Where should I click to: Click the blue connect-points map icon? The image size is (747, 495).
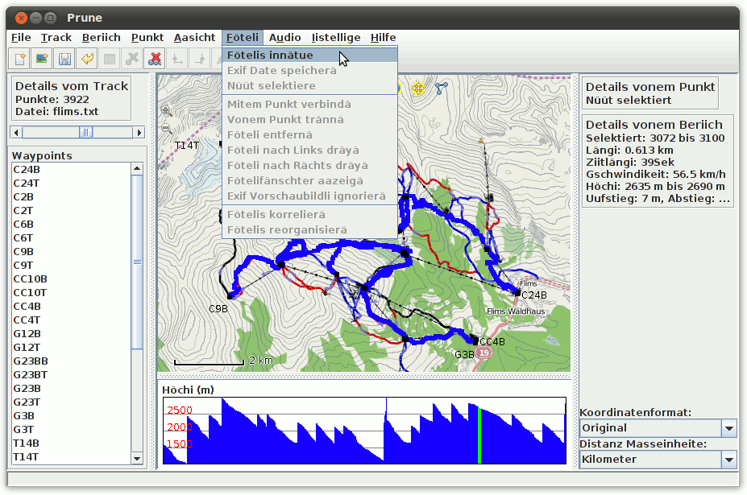(x=442, y=88)
